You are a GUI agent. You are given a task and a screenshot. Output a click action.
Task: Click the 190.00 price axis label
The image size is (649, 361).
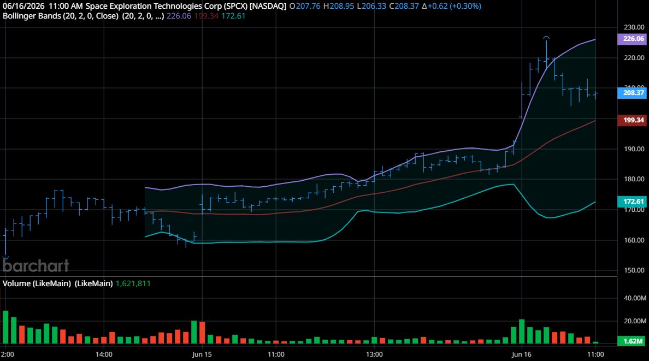(634, 149)
